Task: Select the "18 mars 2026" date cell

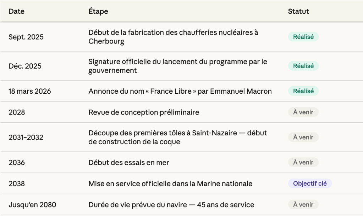Action: coord(29,91)
